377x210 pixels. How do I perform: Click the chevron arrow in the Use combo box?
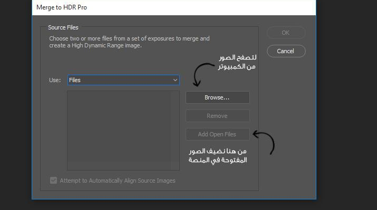[x=175, y=80]
